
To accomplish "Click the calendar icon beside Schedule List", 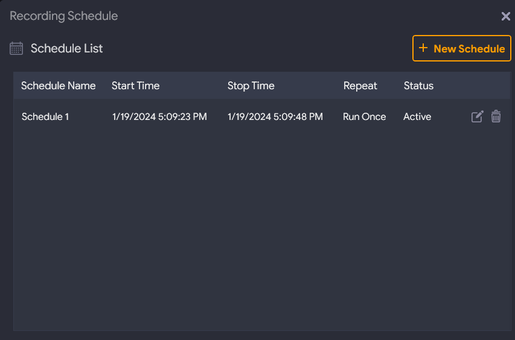I will coord(16,48).
